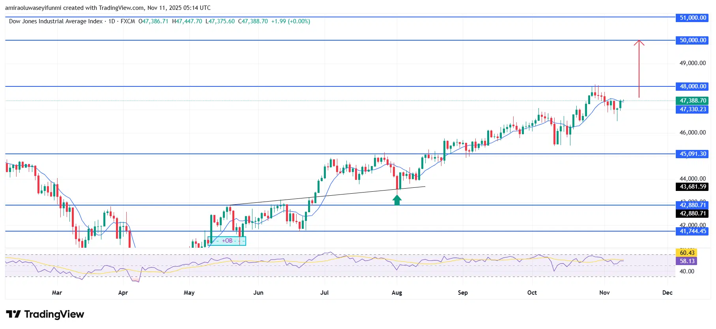Click the Dow Jones Industrial Average Index title
The height and width of the screenshot is (329, 716).
click(x=56, y=21)
